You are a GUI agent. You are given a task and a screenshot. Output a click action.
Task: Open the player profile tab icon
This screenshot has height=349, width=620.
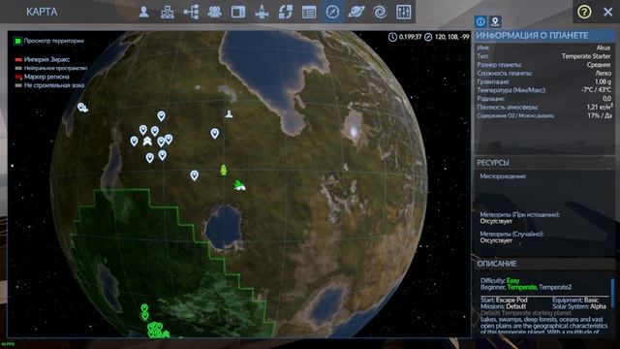click(x=144, y=12)
